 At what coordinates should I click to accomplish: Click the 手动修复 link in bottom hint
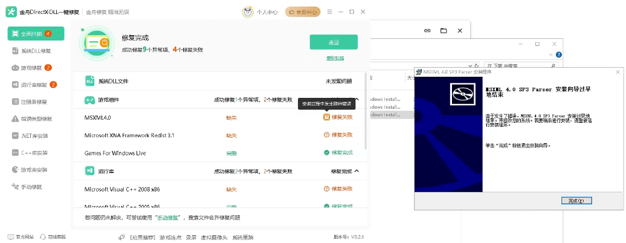coord(168,218)
